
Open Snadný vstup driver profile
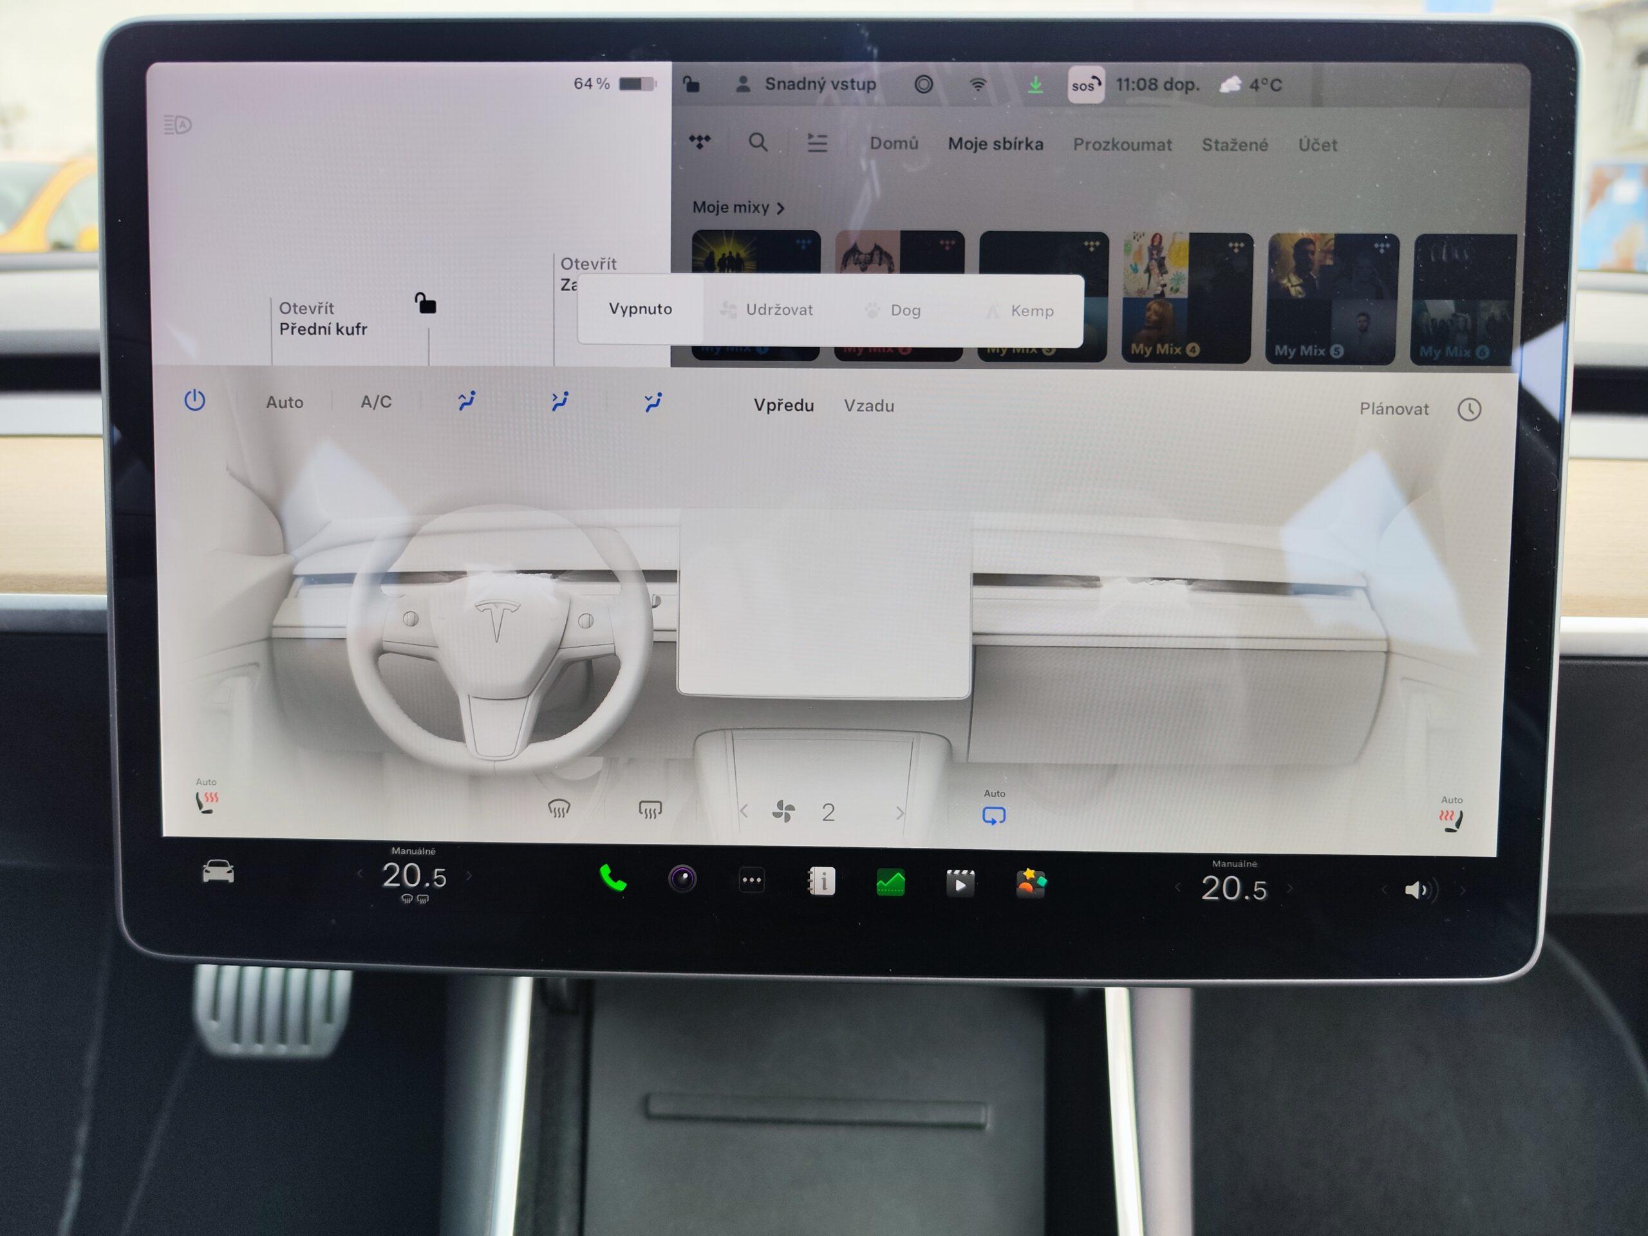(x=805, y=84)
